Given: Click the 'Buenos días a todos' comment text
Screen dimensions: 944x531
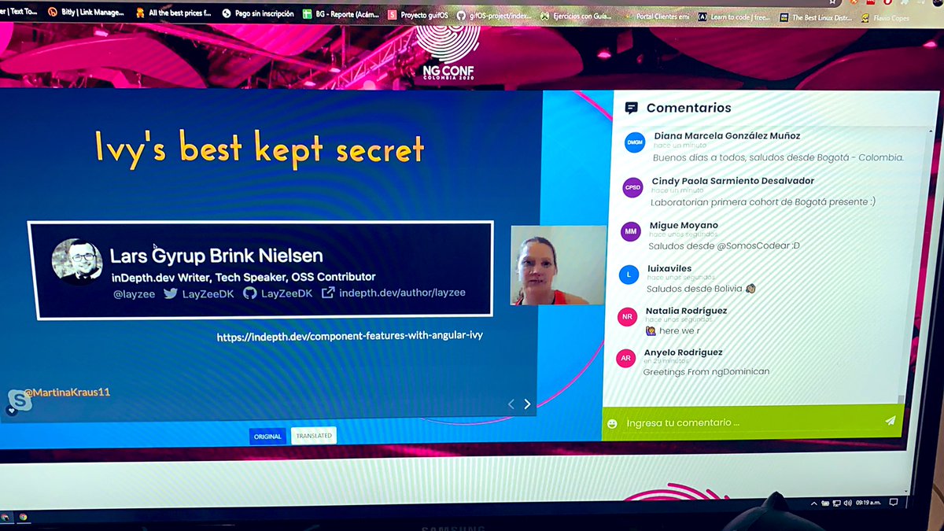Looking at the screenshot, I should tap(778, 157).
